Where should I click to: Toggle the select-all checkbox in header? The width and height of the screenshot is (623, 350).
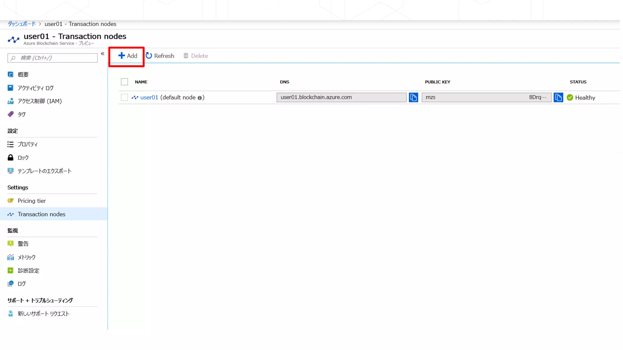point(124,82)
